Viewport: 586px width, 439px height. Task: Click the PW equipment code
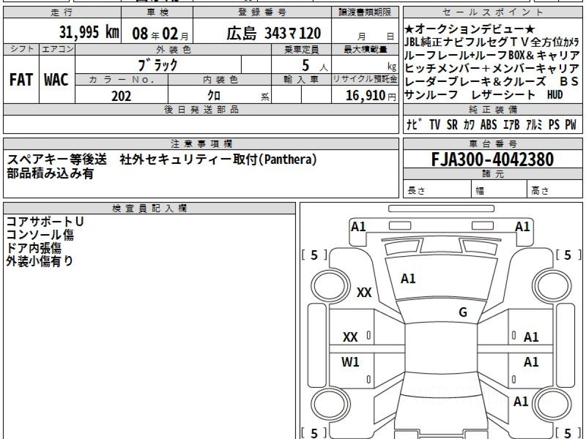[570, 125]
